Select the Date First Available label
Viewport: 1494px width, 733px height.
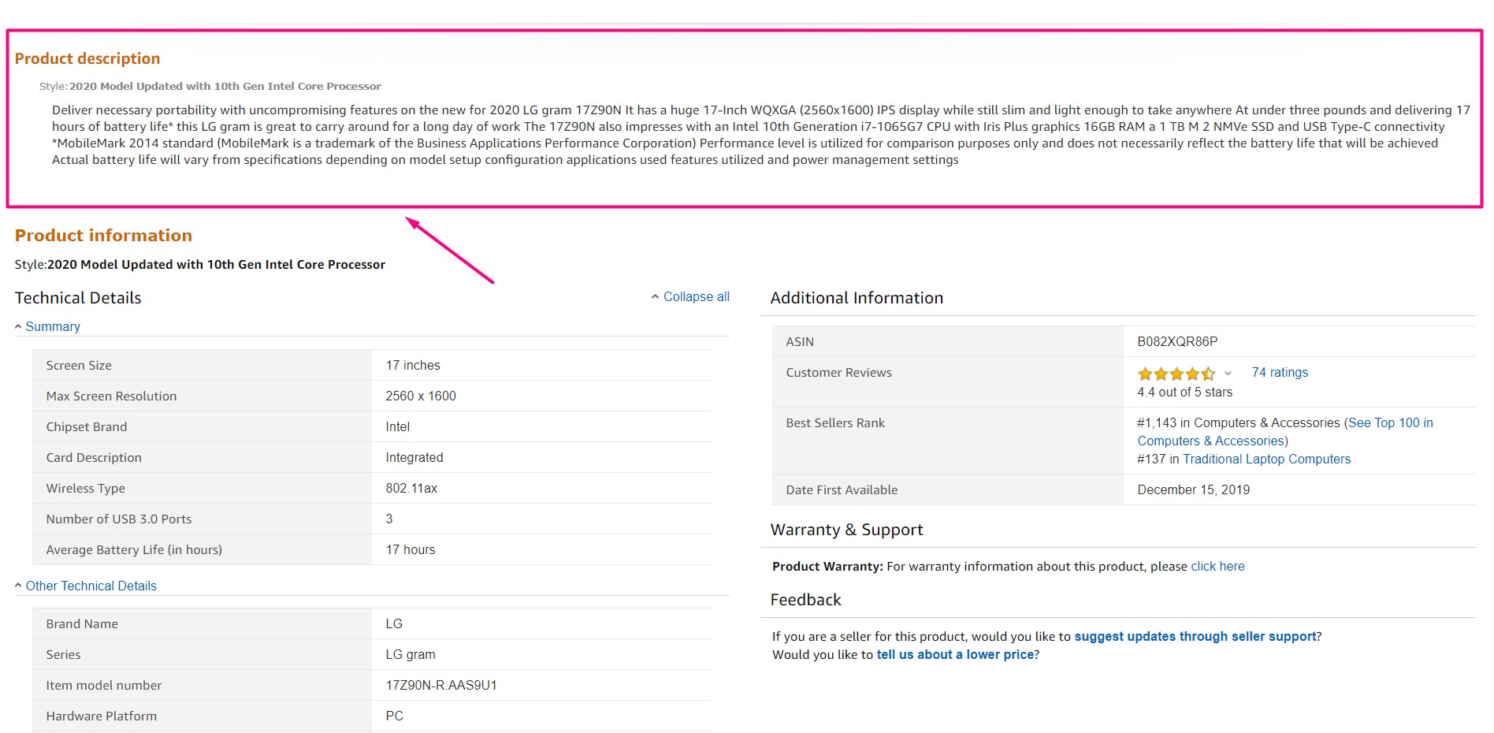coord(842,489)
